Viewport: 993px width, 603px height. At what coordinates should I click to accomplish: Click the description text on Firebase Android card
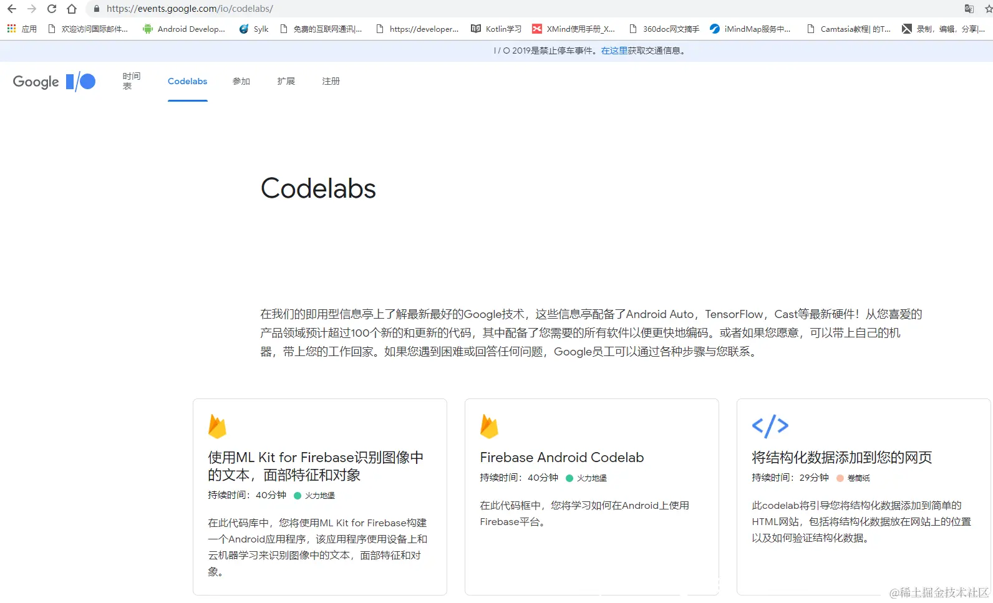(584, 514)
